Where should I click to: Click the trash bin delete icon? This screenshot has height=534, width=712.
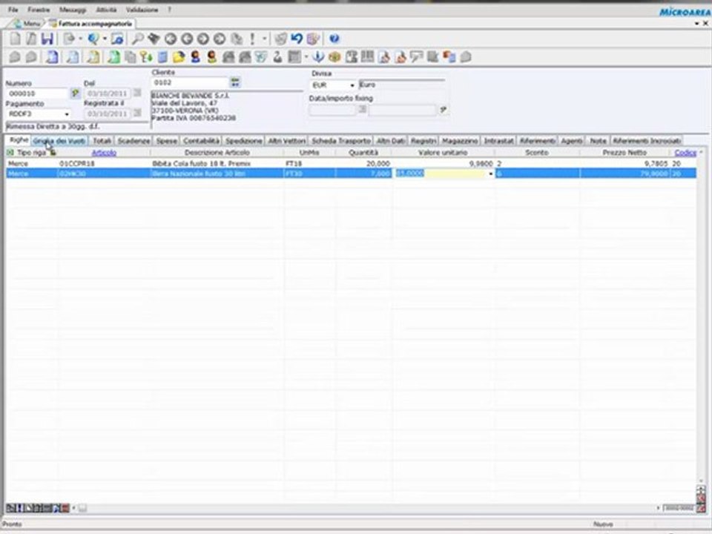pyautogui.click(x=280, y=39)
